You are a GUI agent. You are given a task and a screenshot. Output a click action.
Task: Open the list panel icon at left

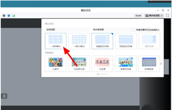[4, 96]
